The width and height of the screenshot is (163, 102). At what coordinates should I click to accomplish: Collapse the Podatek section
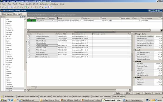point(134,62)
